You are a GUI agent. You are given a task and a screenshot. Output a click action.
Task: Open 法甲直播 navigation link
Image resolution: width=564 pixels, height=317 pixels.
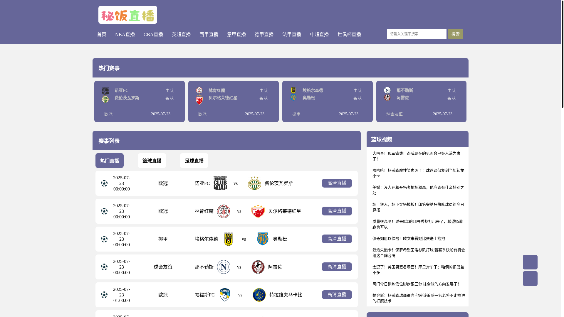coord(292,34)
